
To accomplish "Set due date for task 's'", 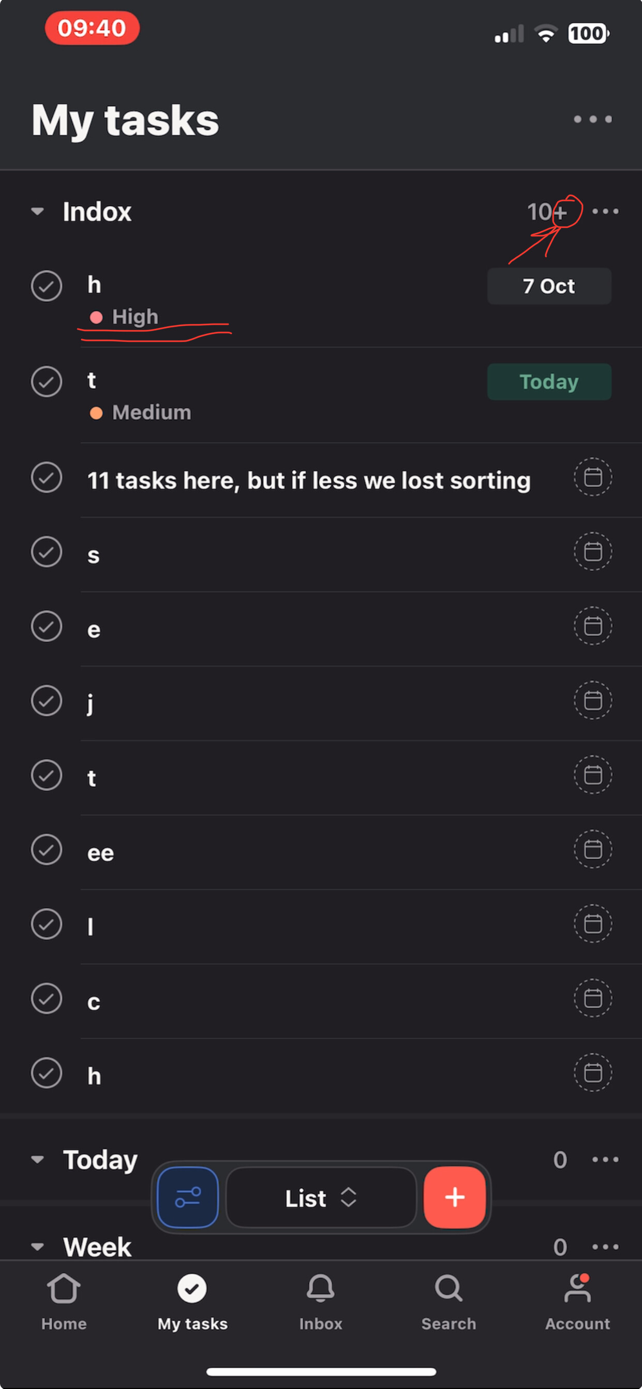I will click(x=592, y=552).
